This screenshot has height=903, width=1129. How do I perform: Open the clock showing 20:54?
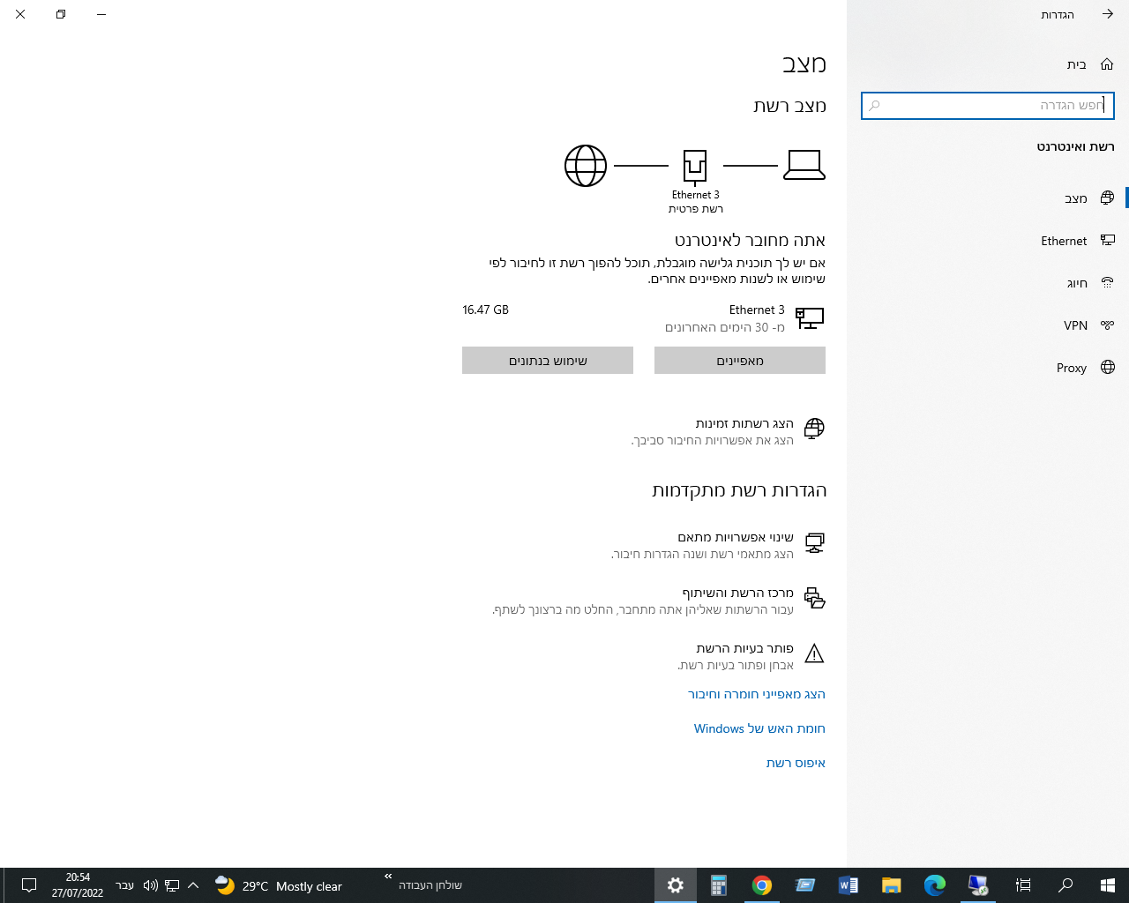click(x=78, y=885)
